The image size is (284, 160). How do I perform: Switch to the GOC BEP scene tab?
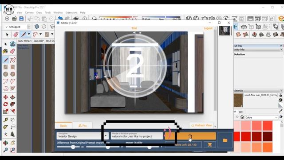coord(39,41)
